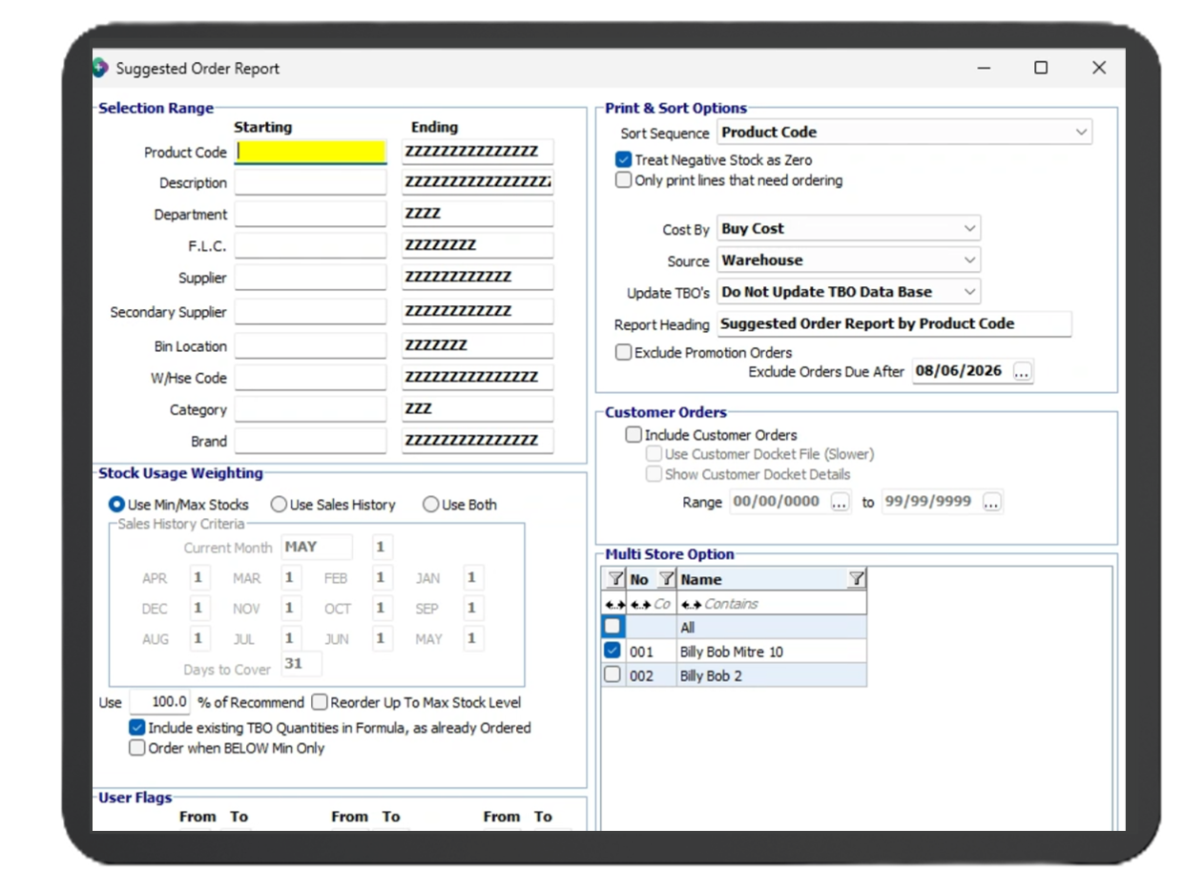Image resolution: width=1182 pixels, height=891 pixels.
Task: Select Use Min/Max Stocks radio button
Action: pyautogui.click(x=117, y=504)
